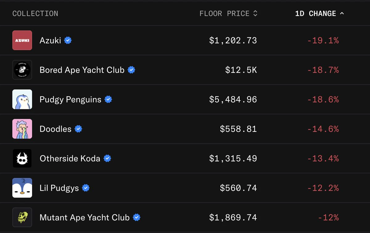Click the -18.7% change for Bored Ape
The height and width of the screenshot is (233, 370).
323,70
